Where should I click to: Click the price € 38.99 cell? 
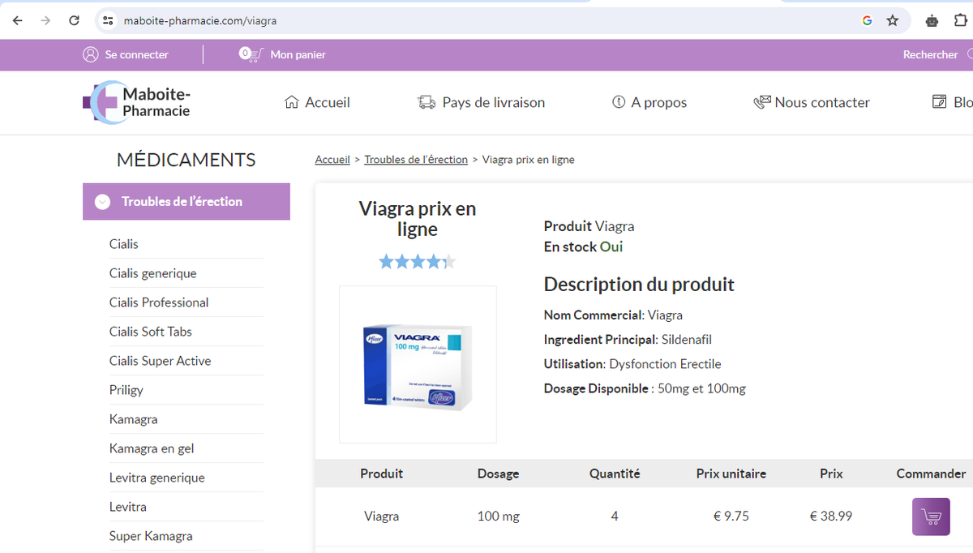[831, 516]
